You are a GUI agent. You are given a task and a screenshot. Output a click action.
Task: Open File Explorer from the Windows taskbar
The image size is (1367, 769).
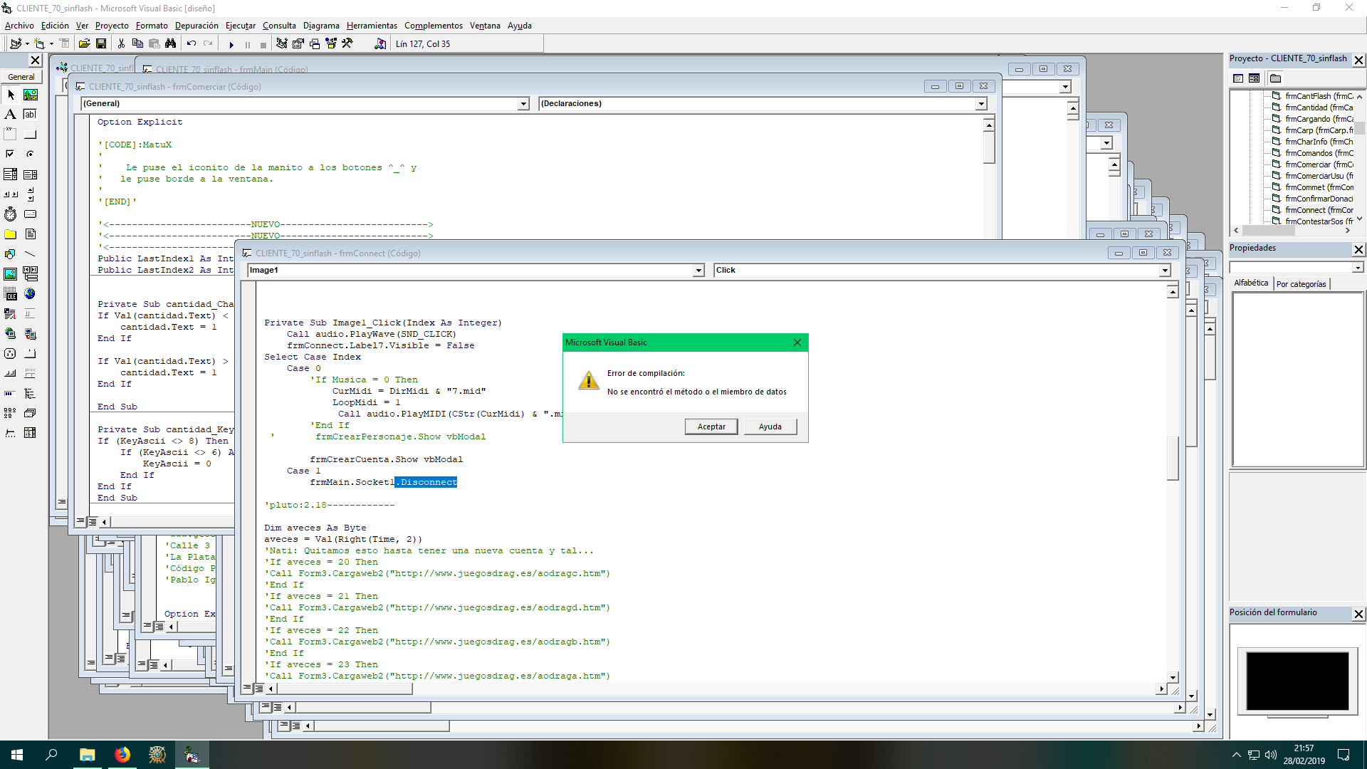(x=87, y=755)
